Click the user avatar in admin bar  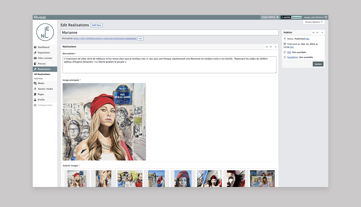pos(326,17)
